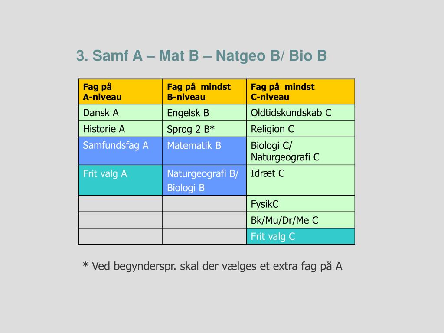Click the Sprog 2 B* cell
This screenshot has height=333, width=444.
[x=205, y=129]
